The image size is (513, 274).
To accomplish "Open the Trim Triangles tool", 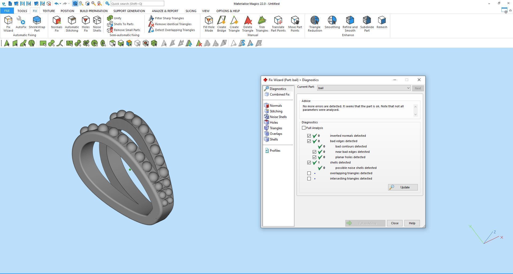I will pyautogui.click(x=262, y=24).
